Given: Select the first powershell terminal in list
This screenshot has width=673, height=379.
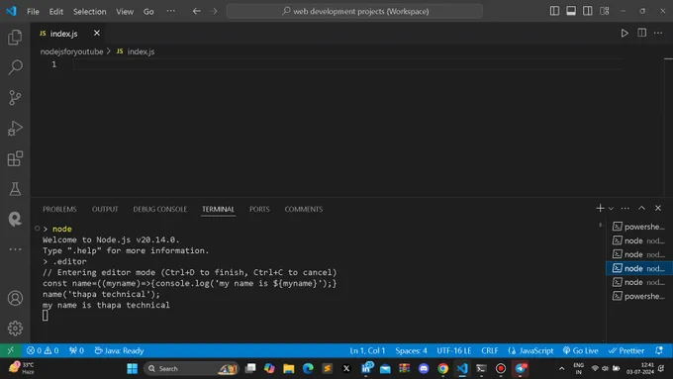Looking at the screenshot, I should (x=638, y=227).
